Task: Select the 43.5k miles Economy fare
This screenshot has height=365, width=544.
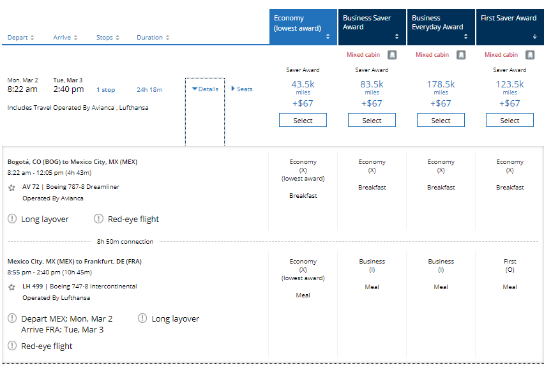Action: coord(303,121)
